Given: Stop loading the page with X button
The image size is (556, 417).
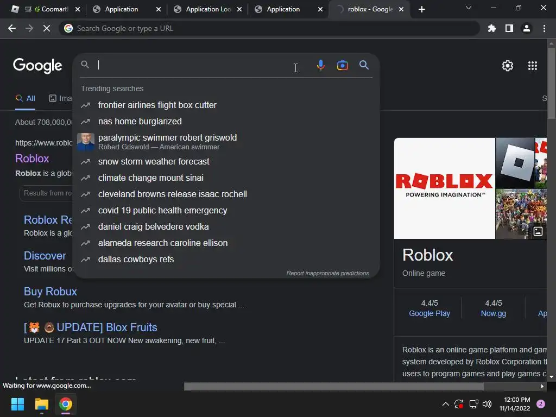Looking at the screenshot, I should point(47,28).
